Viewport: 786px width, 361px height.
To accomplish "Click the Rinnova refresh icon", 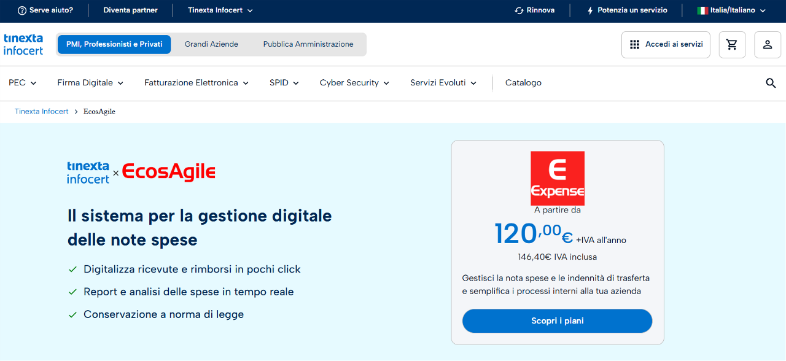I will tap(519, 10).
